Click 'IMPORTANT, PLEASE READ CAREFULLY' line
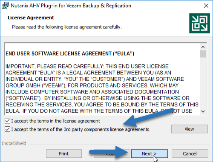The image size is (213, 162). click(87, 66)
